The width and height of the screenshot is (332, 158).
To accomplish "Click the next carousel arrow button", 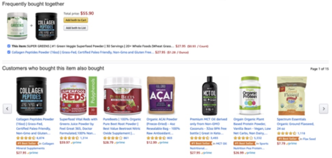I will pos(323,108).
